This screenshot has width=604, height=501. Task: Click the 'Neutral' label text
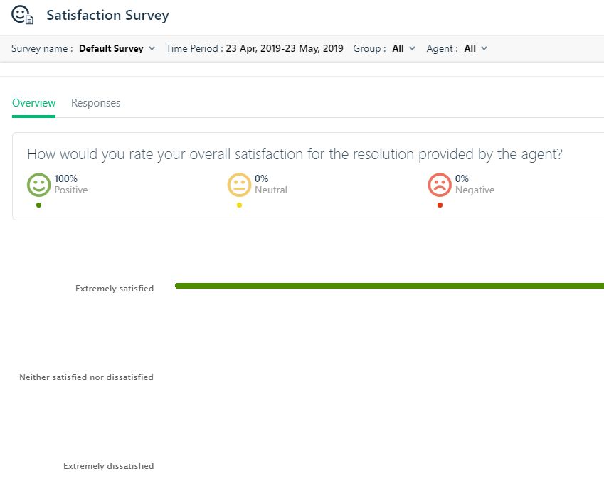[x=271, y=190]
